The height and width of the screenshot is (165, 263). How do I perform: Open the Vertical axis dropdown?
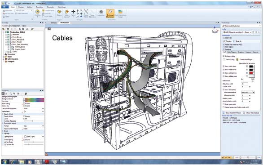point(34,111)
